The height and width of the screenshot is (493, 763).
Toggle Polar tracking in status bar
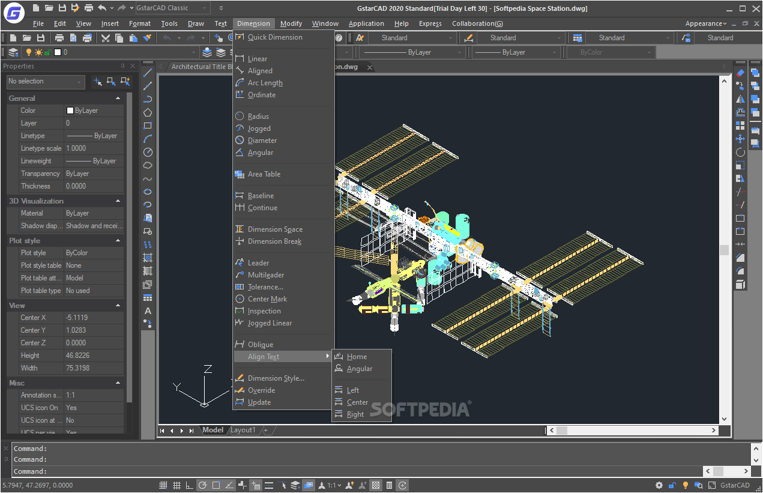coord(203,485)
